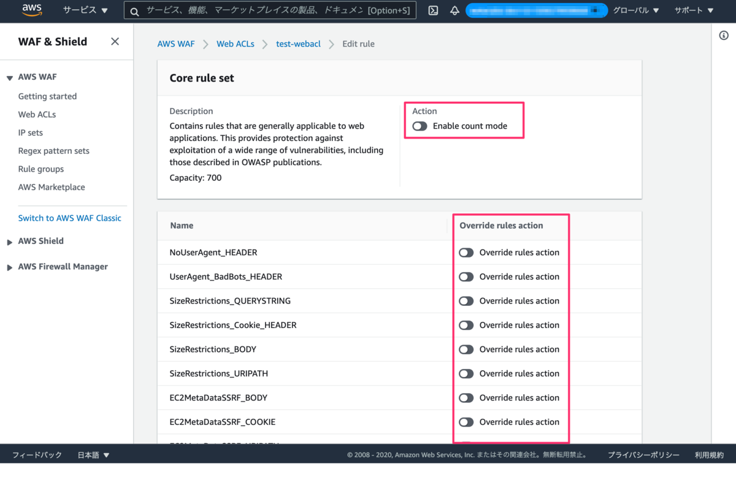
Task: Open the info panel icon
Action: tap(724, 36)
